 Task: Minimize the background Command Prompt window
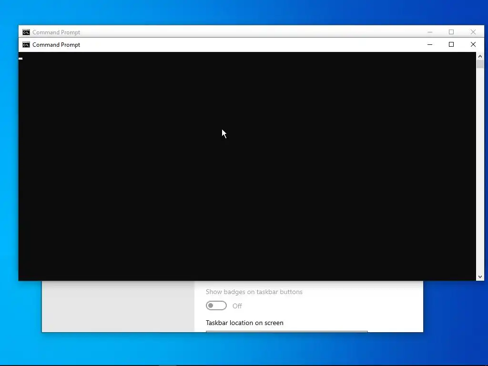[430, 32]
